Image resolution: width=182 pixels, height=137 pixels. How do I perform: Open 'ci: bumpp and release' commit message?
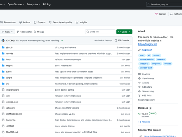pyautogui.click(x=65, y=47)
